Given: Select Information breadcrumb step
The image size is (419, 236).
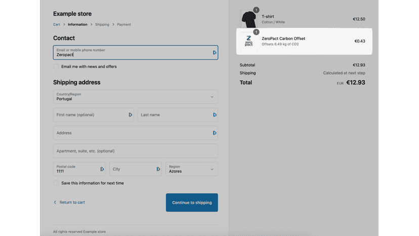Looking at the screenshot, I should tap(77, 24).
